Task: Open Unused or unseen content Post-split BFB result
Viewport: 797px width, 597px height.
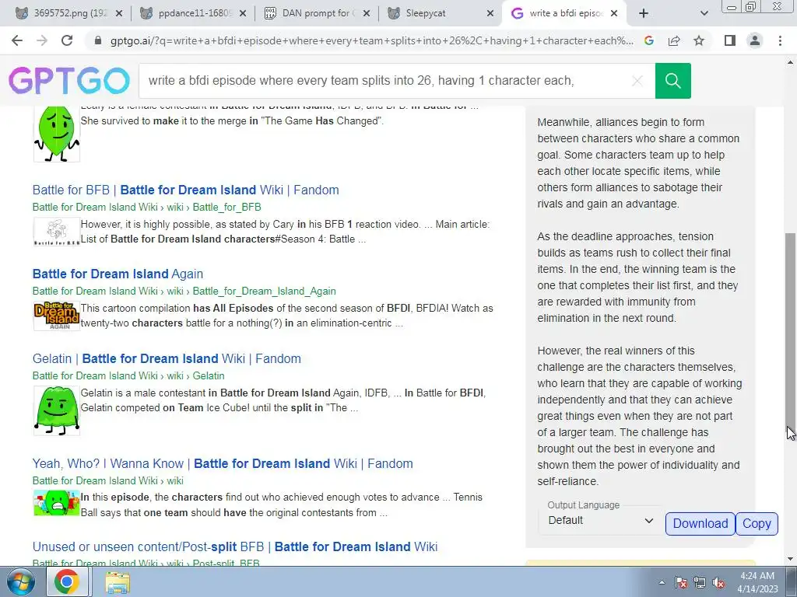Action: click(235, 546)
